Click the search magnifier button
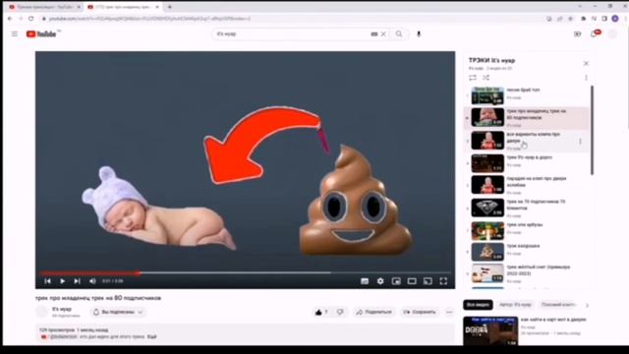This screenshot has height=354, width=629. [x=399, y=34]
